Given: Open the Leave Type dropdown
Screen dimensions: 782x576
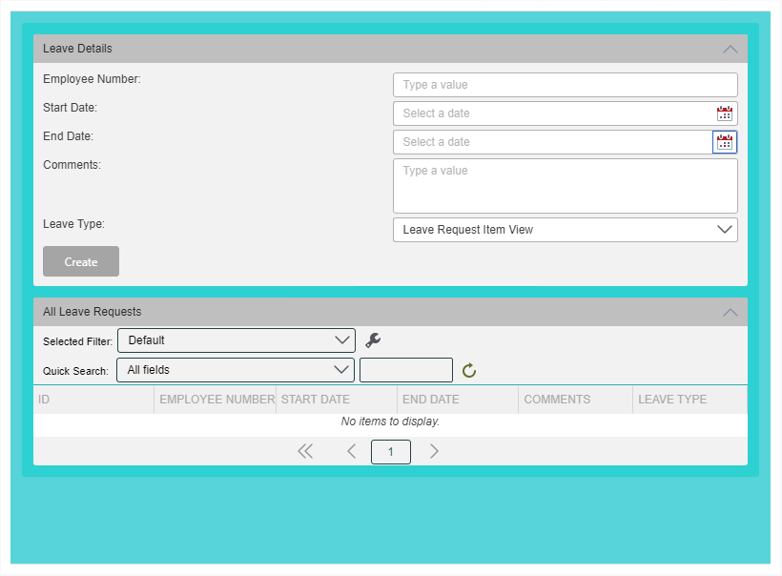Looking at the screenshot, I should click(x=566, y=230).
